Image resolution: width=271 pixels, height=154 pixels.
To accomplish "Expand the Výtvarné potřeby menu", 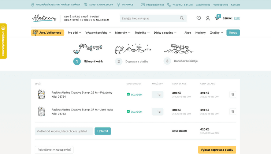I will click(x=98, y=33).
